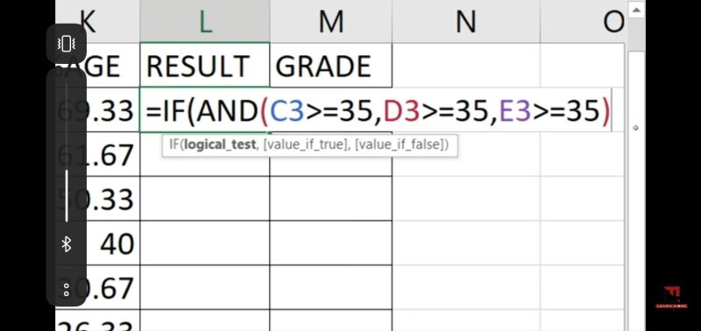Viewport: 701px width, 331px height.
Task: Click the RESULT header cell
Action: (205, 65)
